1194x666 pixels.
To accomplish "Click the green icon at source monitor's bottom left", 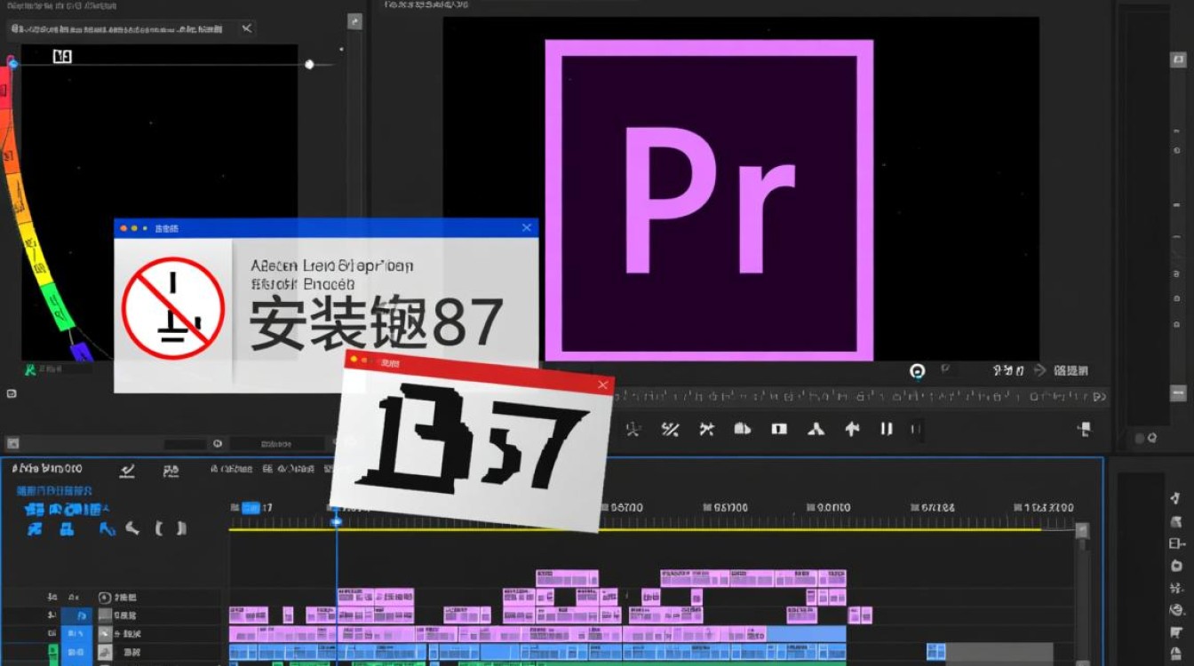I will (x=28, y=369).
